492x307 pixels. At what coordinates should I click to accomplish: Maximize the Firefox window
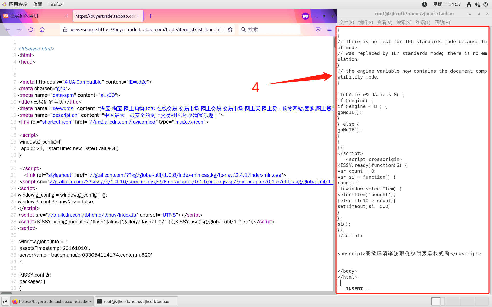pos(324,16)
